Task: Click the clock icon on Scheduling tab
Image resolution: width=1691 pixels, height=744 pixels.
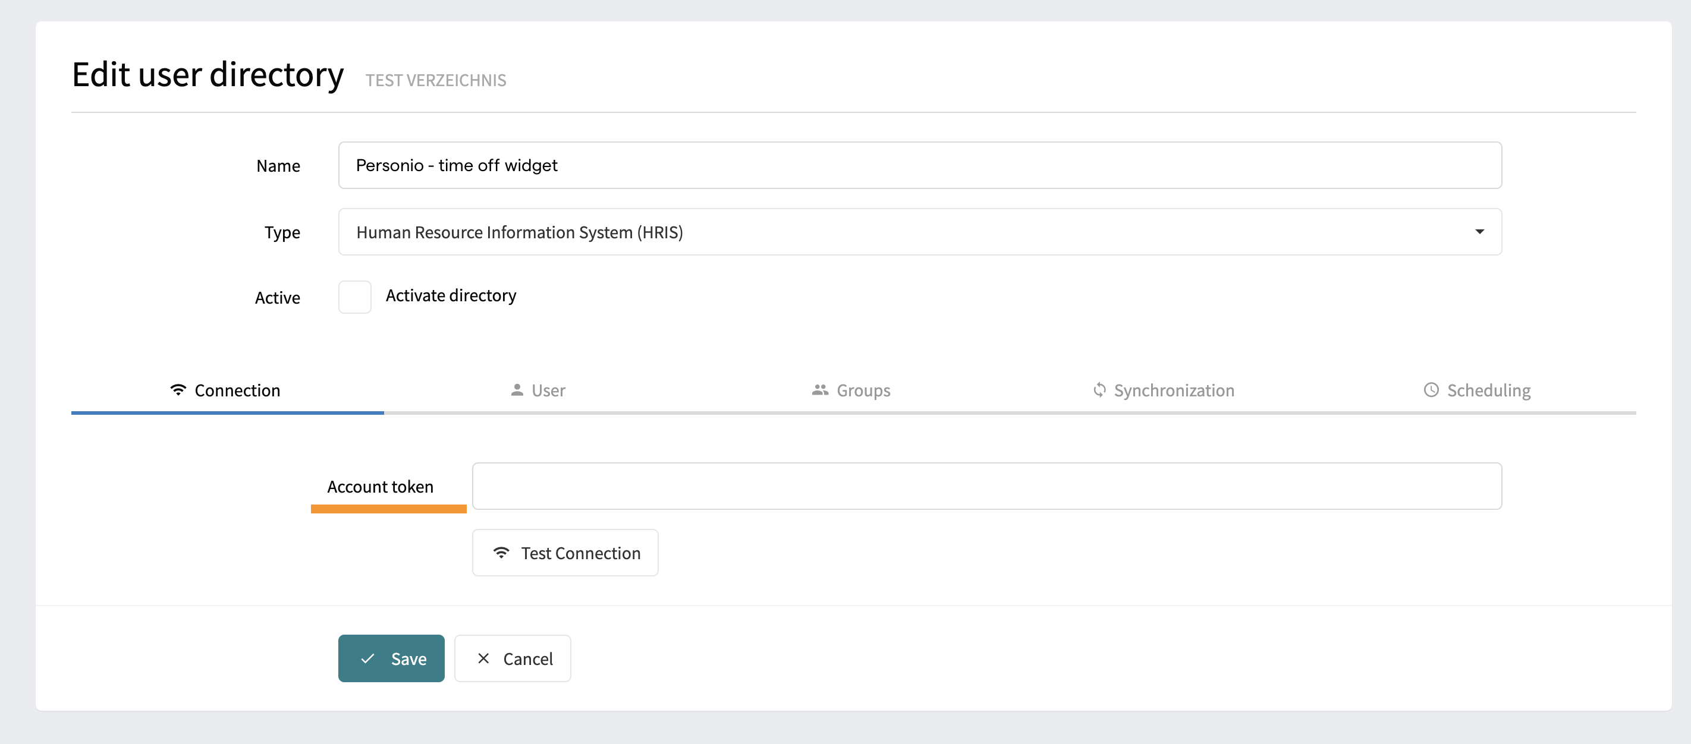Action: point(1431,390)
